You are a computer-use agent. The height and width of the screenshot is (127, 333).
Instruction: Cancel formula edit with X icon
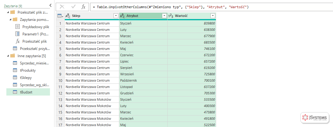pyautogui.click(x=62, y=7)
